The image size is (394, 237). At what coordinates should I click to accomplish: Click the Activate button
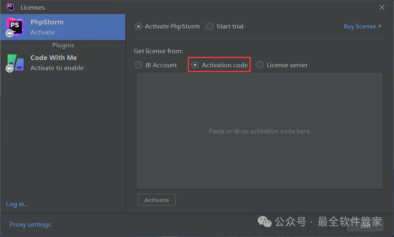[156, 200]
